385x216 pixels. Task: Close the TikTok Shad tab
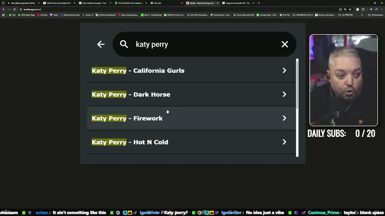click(39, 3)
